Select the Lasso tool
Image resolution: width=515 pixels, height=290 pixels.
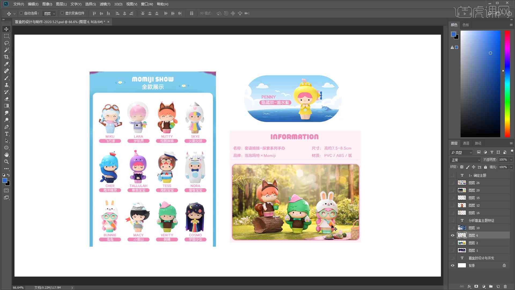(6, 43)
